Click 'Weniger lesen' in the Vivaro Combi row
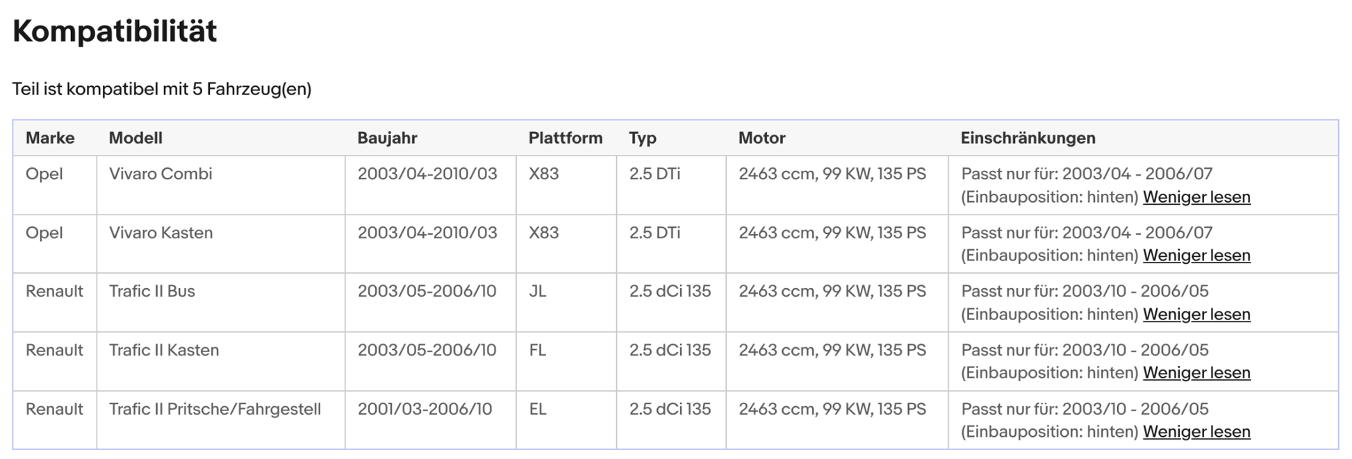Screen dimensions: 1352x459 [1196, 197]
